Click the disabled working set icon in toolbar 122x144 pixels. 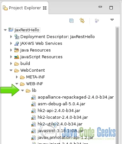pyautogui.click(x=97, y=20)
